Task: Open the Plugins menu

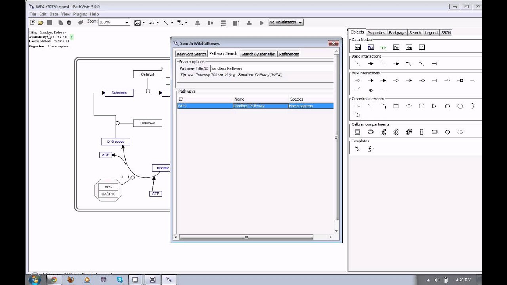Action: click(x=80, y=14)
